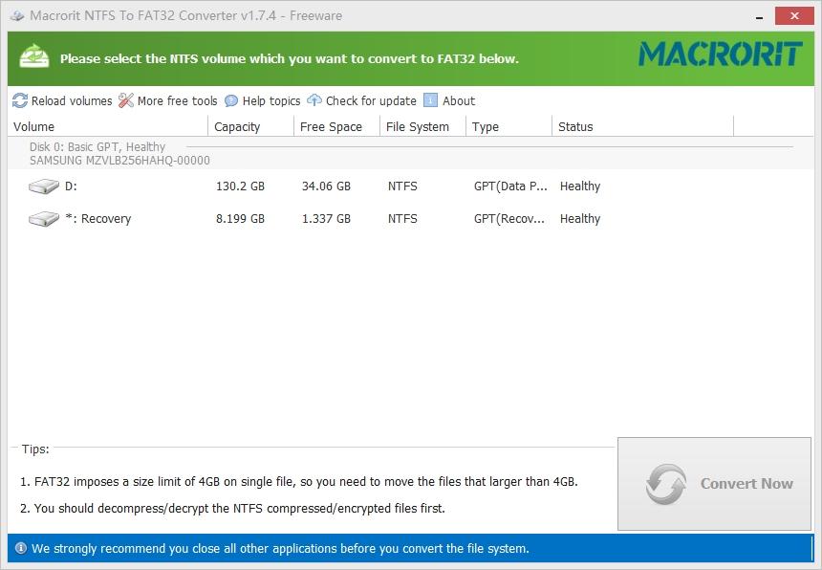Click the Check for update cloud icon
This screenshot has height=570, width=822.
pyautogui.click(x=314, y=100)
